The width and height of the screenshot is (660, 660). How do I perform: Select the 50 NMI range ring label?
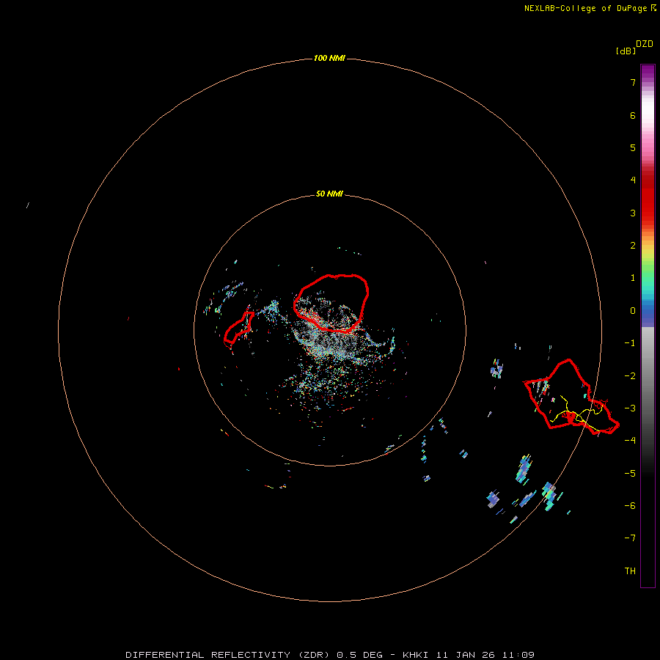(x=329, y=194)
